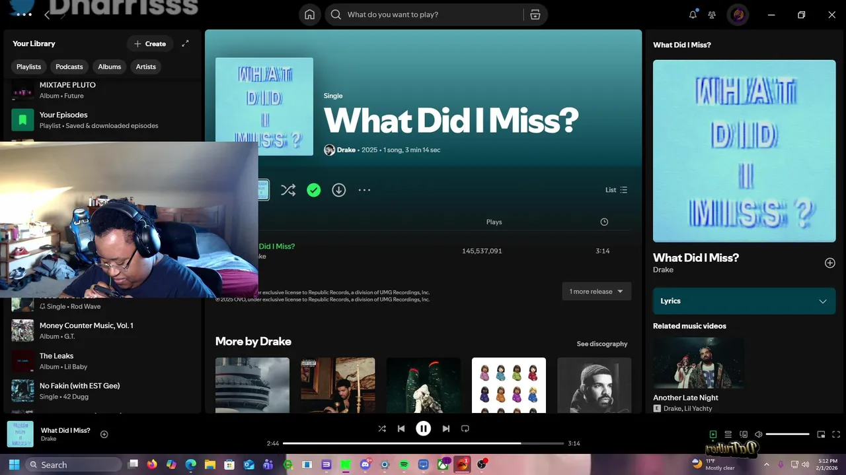Open Friend Activity icon

(x=712, y=15)
